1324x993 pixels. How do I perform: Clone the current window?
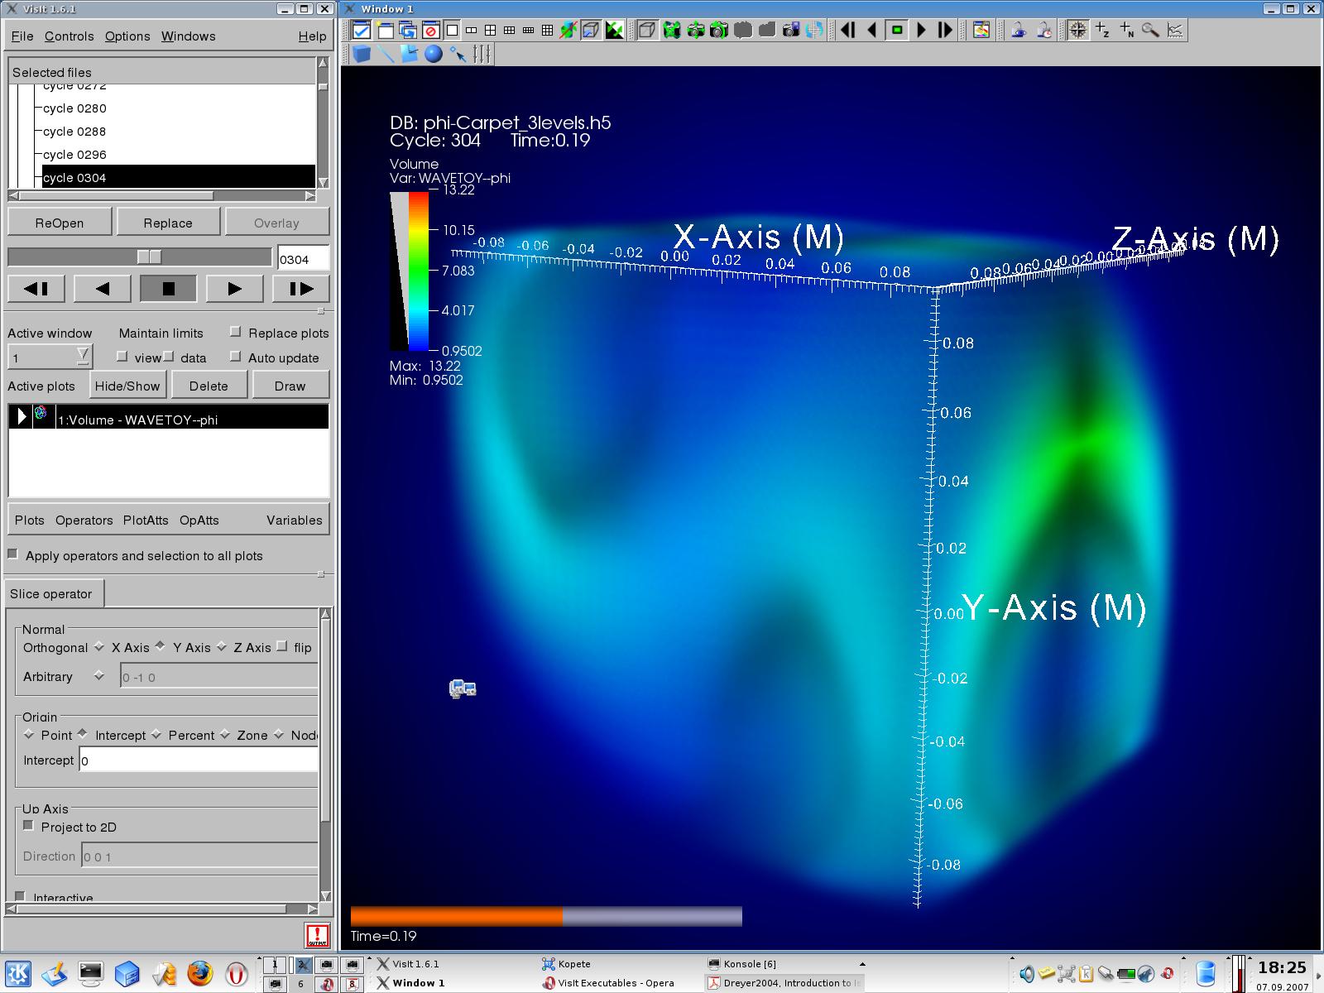pyautogui.click(x=406, y=30)
